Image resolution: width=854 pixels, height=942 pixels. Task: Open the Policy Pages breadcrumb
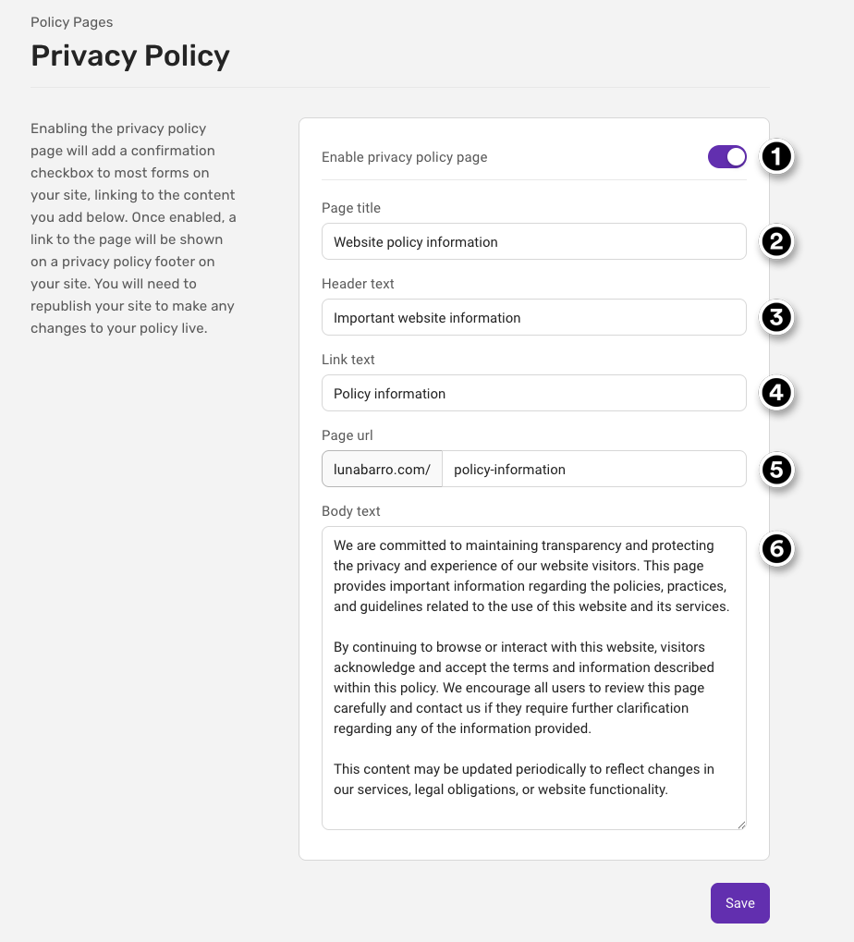click(71, 22)
